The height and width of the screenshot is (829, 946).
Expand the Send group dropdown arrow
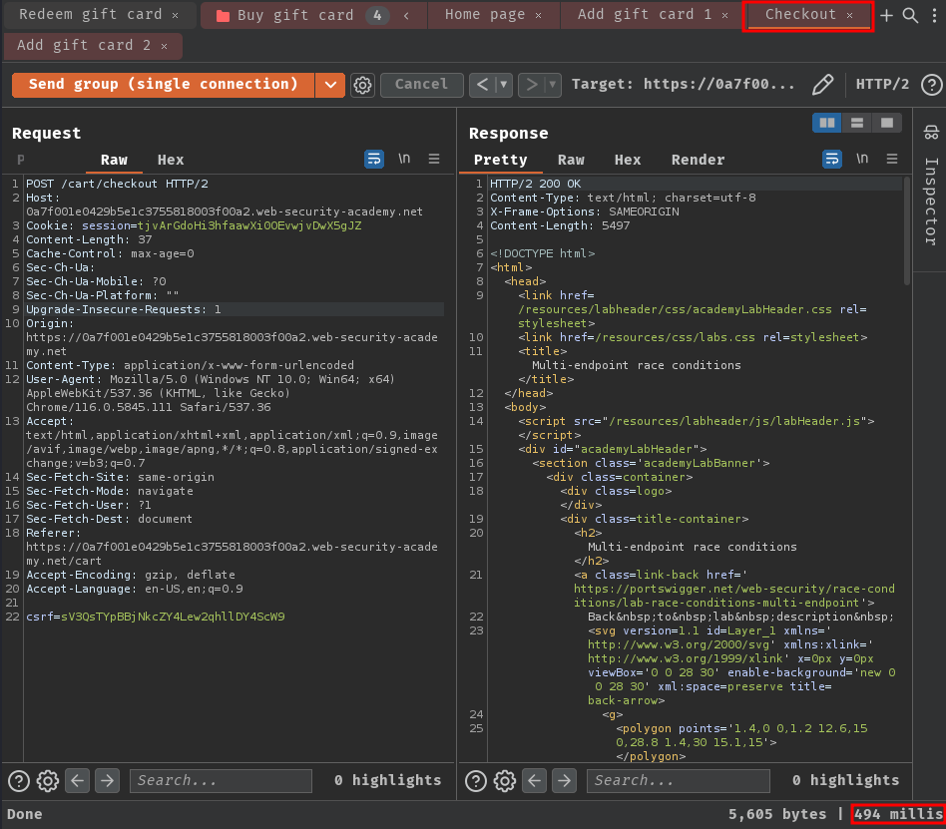(x=330, y=85)
